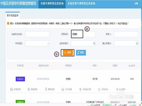Click the blue 重置 reset button
The height and width of the screenshot is (106, 142).
[81, 53]
